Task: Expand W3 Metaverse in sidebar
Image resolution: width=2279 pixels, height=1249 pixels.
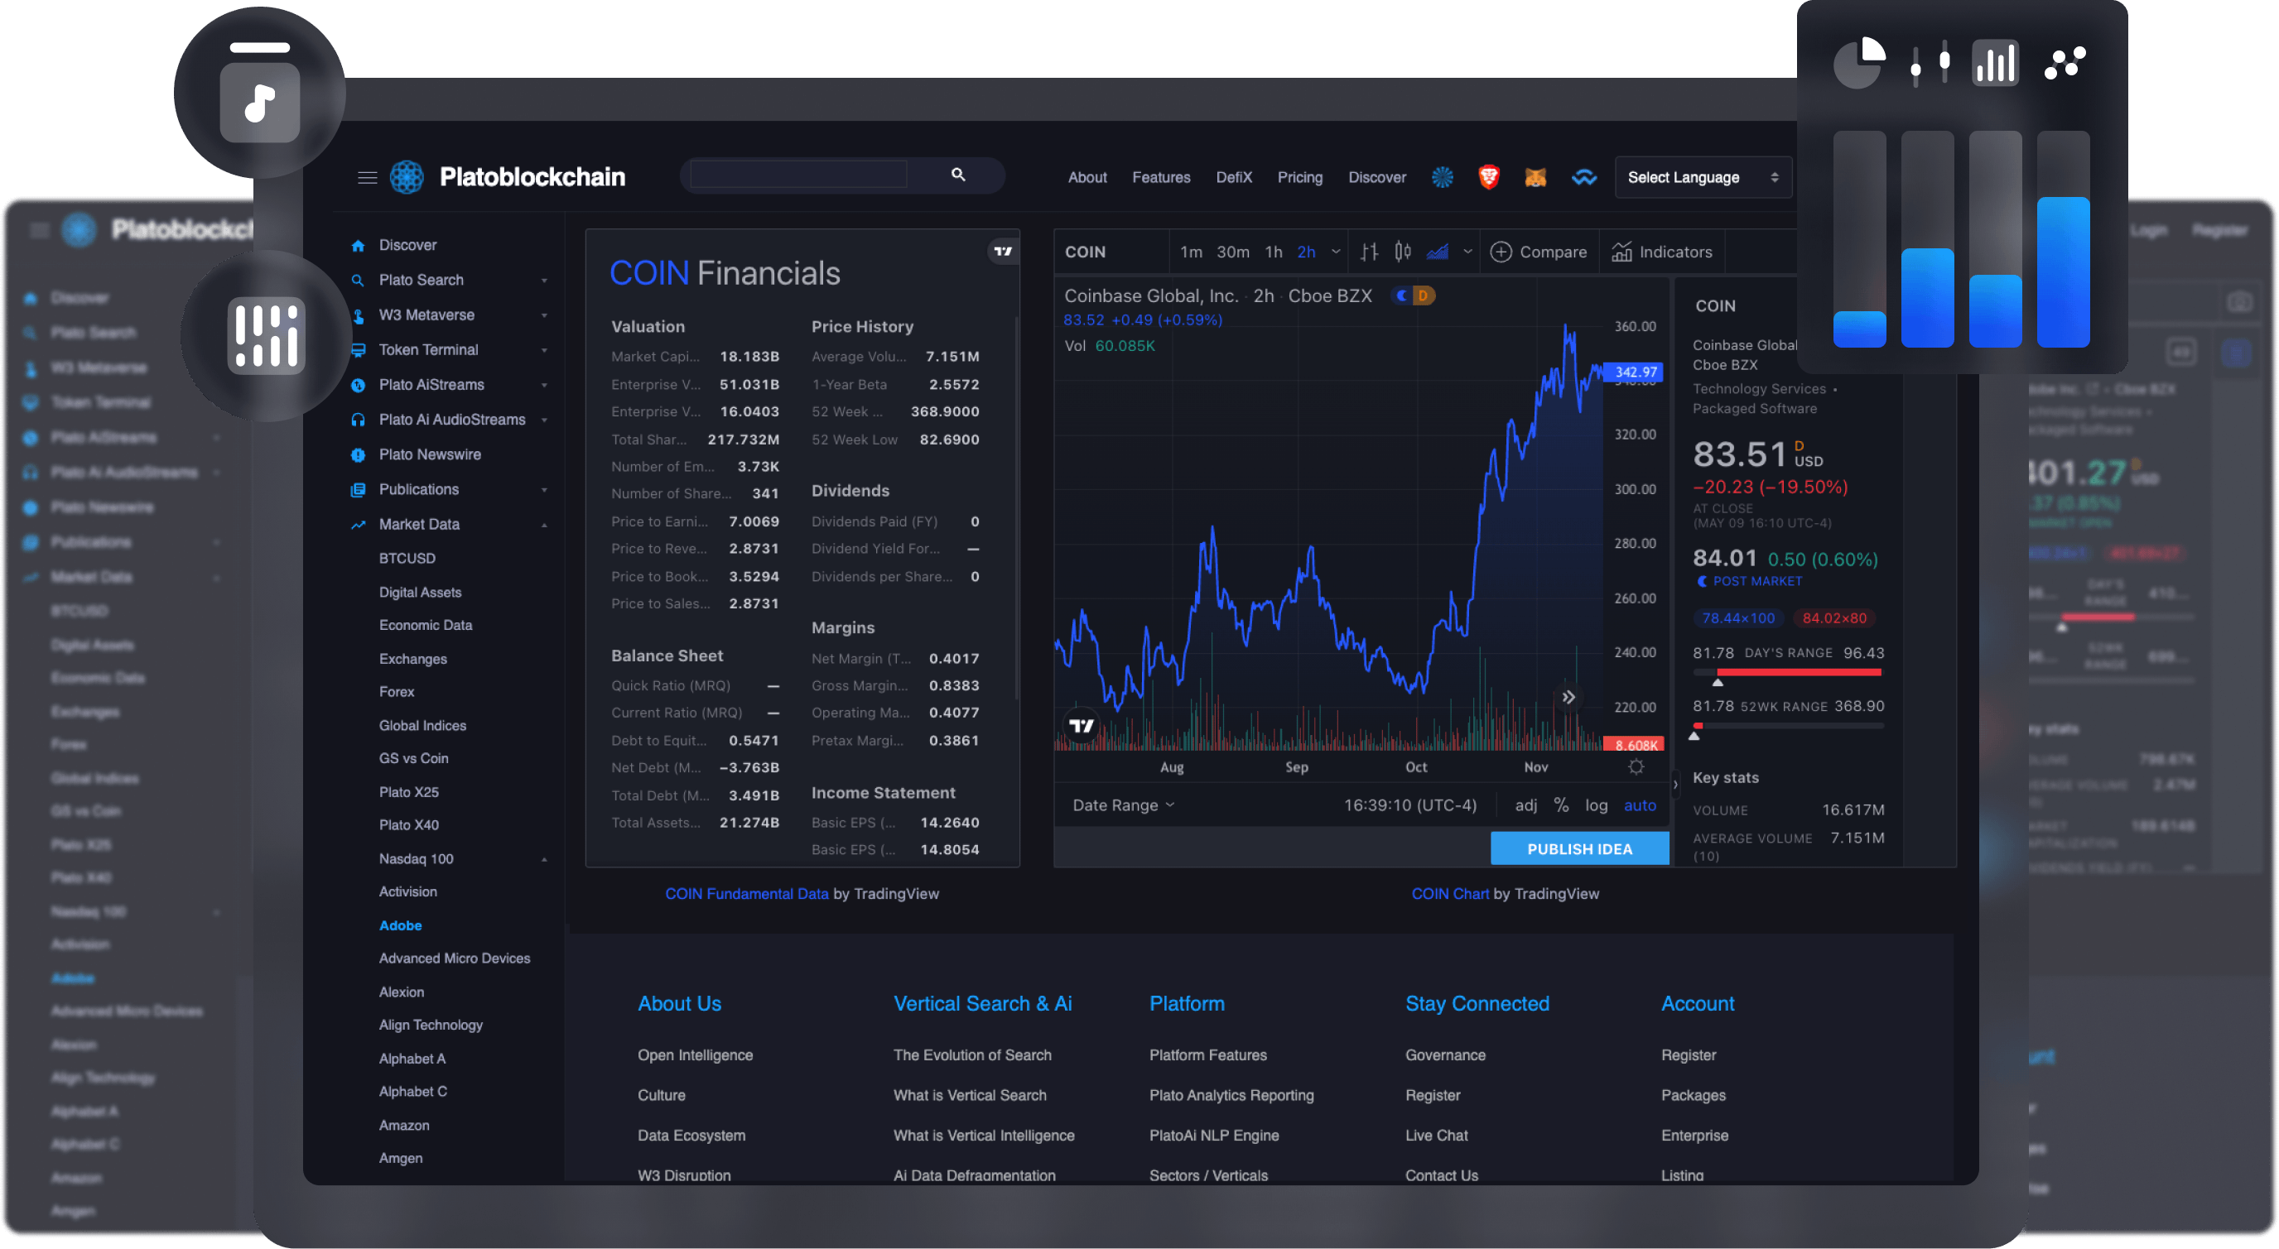Action: coord(544,316)
